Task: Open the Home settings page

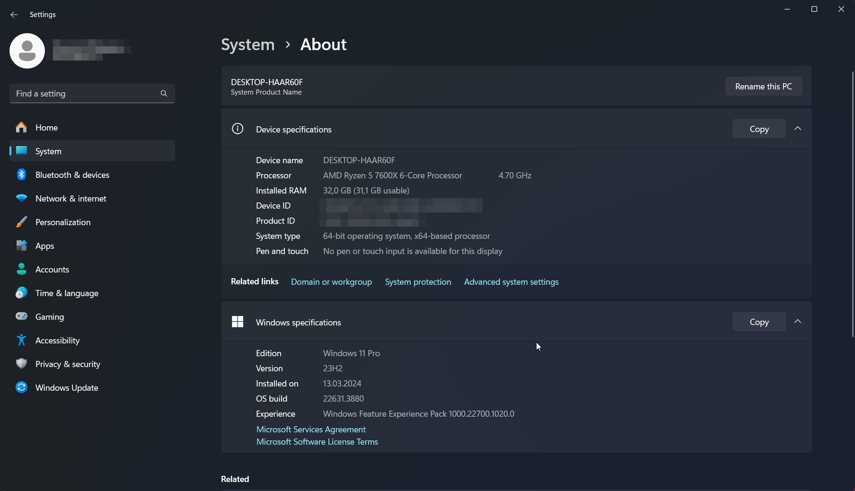Action: (x=92, y=127)
